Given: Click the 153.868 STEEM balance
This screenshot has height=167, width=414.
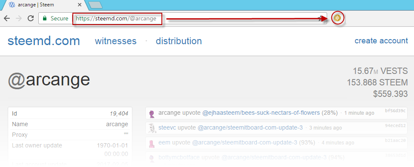Looking at the screenshot, I should point(377,82).
